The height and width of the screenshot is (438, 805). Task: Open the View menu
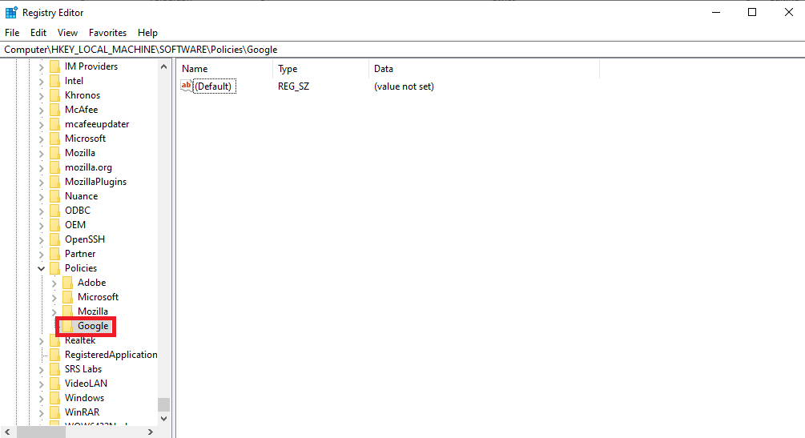point(67,32)
